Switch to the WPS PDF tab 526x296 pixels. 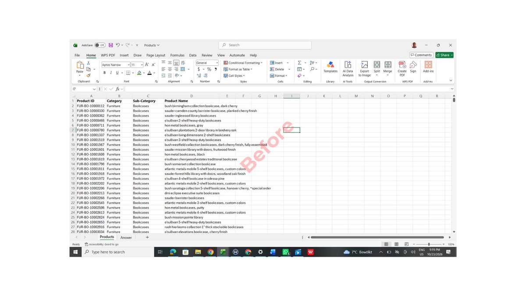108,55
